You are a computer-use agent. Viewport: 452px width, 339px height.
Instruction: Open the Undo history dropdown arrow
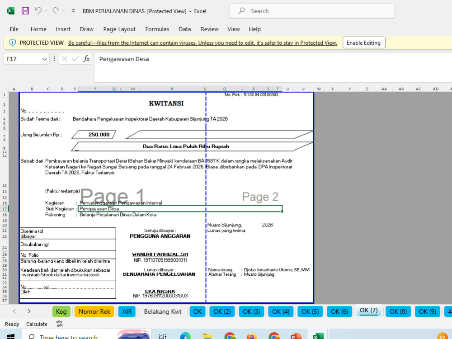[46, 11]
